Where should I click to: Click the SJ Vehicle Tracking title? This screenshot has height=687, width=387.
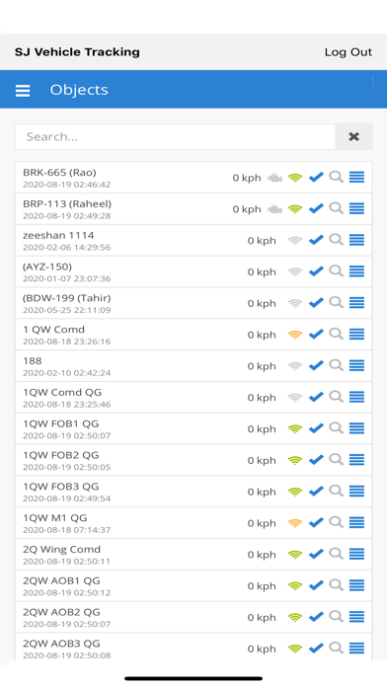click(x=77, y=52)
